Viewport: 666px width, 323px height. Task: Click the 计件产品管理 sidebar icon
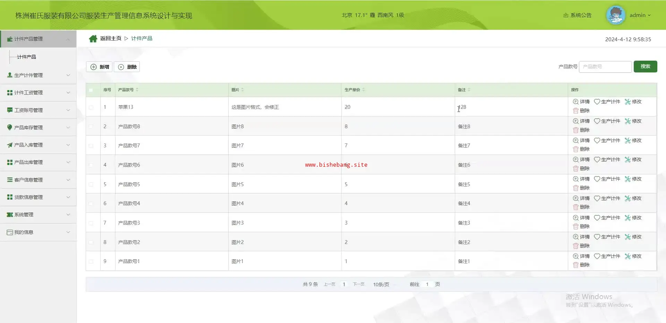[x=10, y=39]
